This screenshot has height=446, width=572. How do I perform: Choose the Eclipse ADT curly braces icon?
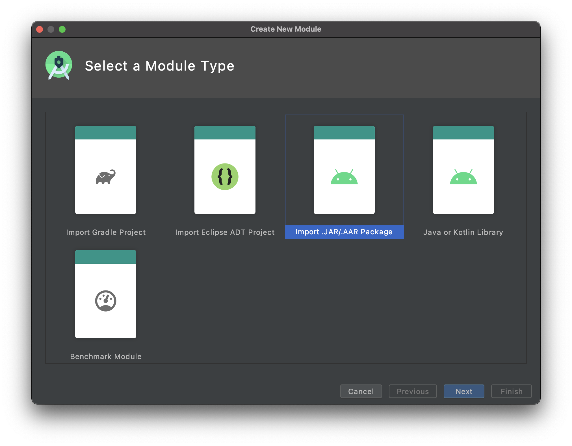point(225,177)
